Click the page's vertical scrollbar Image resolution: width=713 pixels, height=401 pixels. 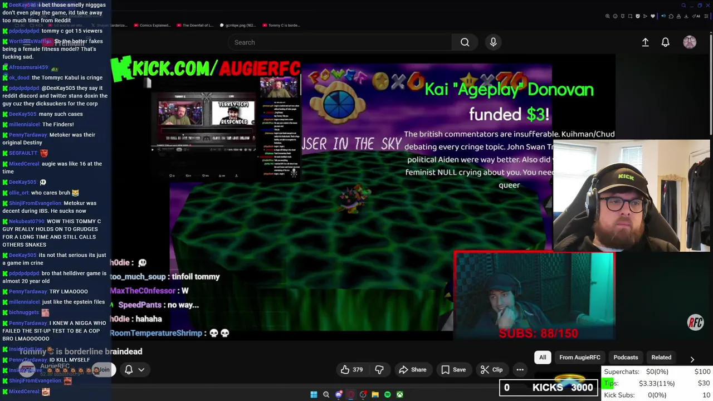pyautogui.click(x=711, y=84)
